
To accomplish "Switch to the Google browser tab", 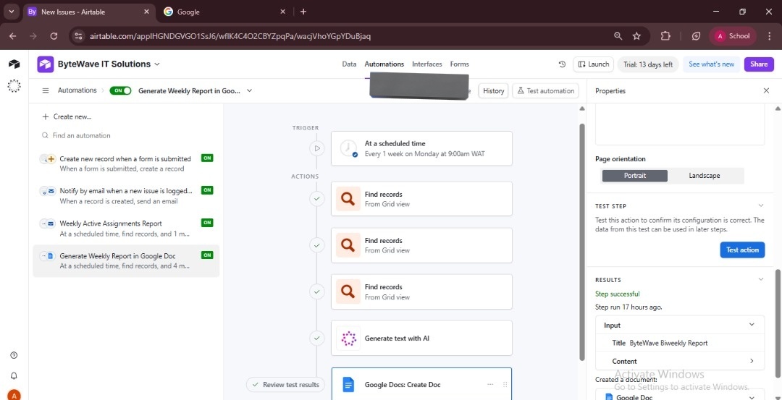I will point(224,12).
